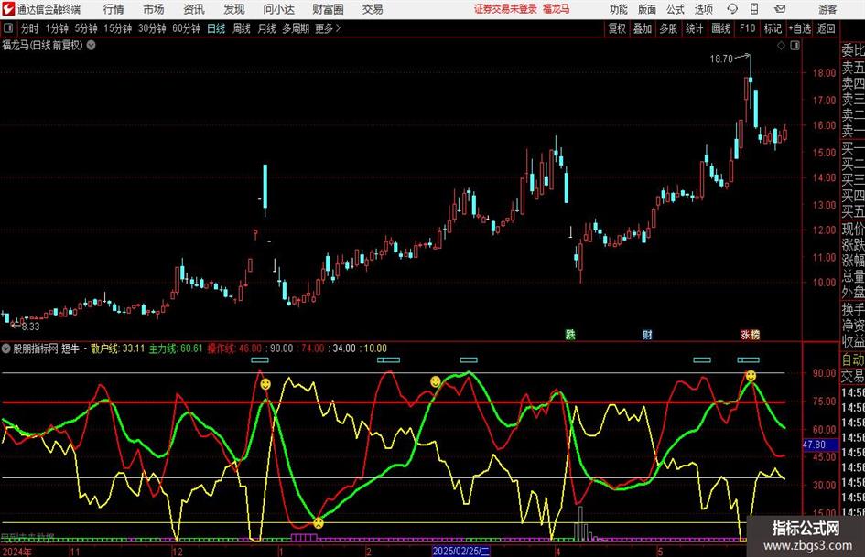This screenshot has width=865, height=557.
Task: Click the 游客 guest account label
Action: 827,9
